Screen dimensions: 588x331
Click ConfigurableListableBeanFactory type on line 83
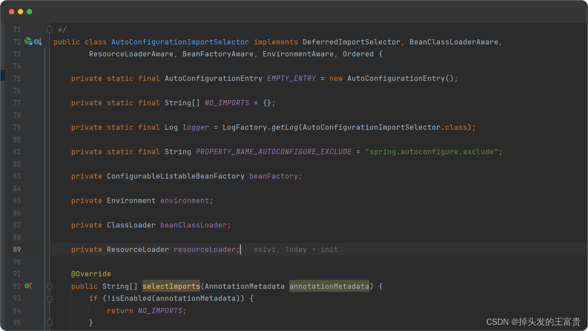(176, 176)
